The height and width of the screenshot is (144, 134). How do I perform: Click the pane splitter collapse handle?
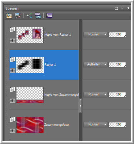click(81, 106)
